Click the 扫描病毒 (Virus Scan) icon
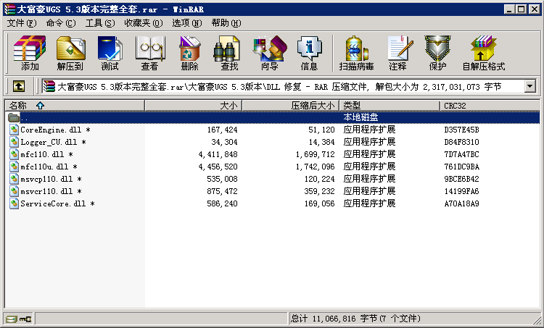This screenshot has width=544, height=328. [356, 53]
